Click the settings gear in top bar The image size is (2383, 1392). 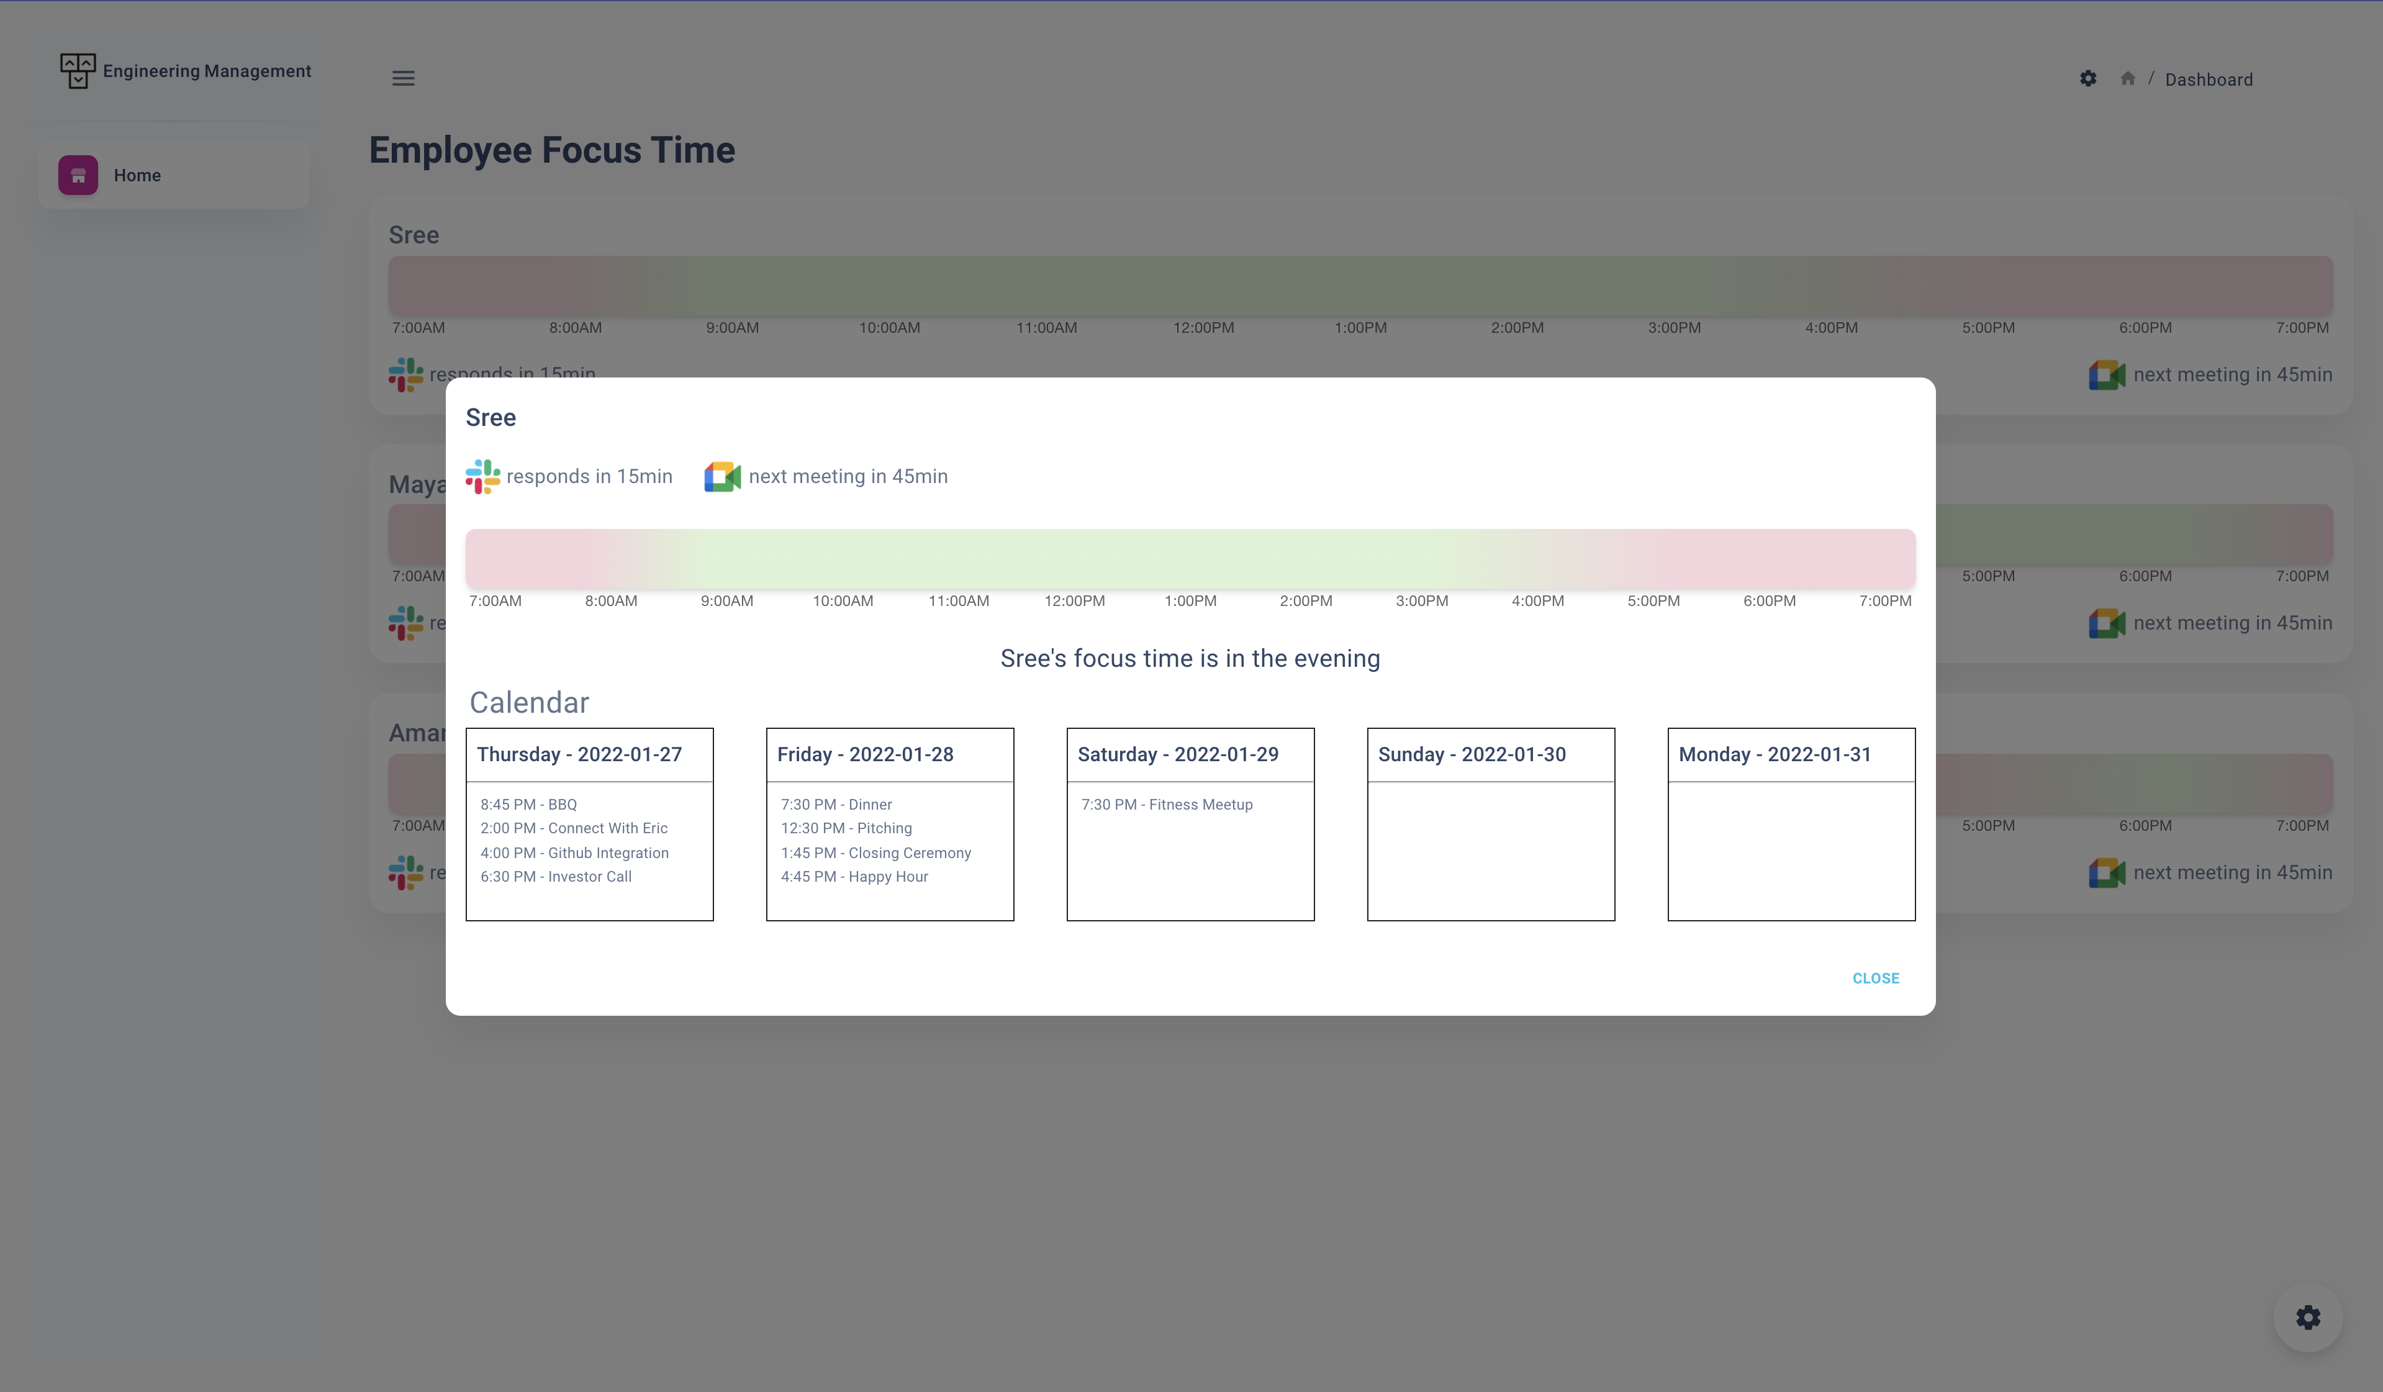coord(2088,78)
